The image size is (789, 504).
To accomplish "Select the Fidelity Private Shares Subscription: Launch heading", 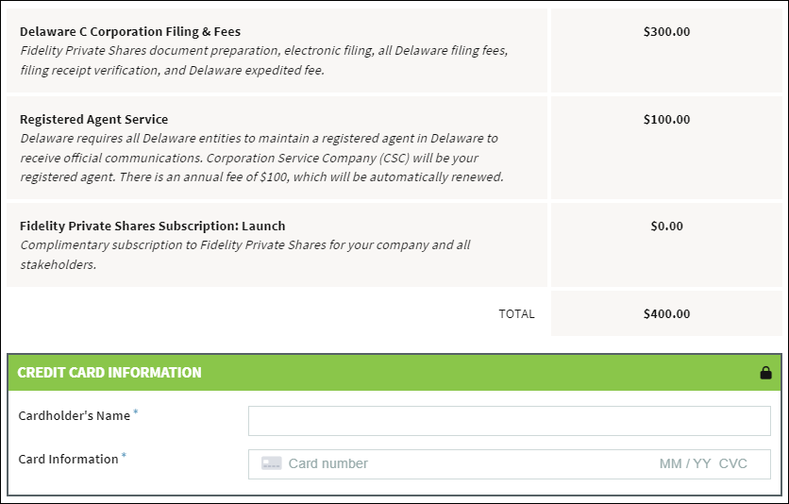I will tap(153, 226).
